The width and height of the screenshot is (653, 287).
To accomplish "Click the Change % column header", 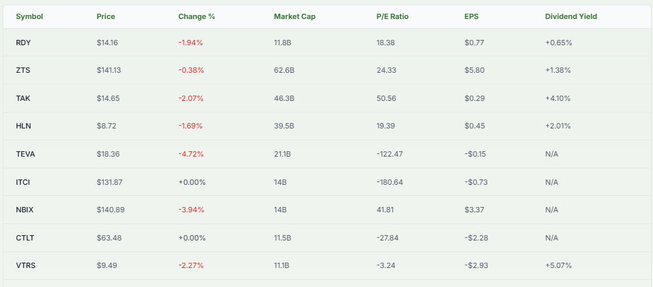I will pyautogui.click(x=196, y=16).
